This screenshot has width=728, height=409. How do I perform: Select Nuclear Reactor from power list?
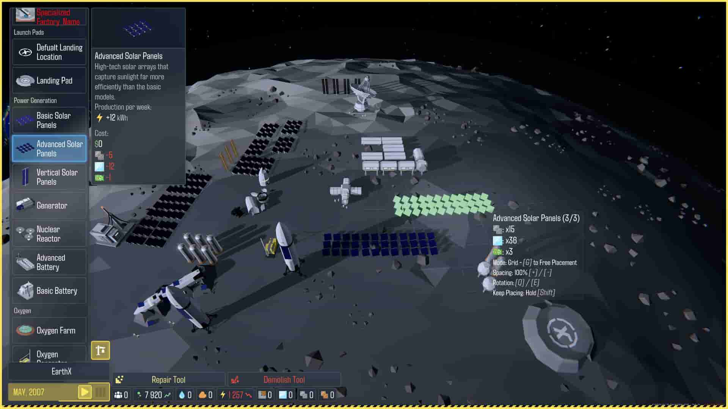click(49, 234)
